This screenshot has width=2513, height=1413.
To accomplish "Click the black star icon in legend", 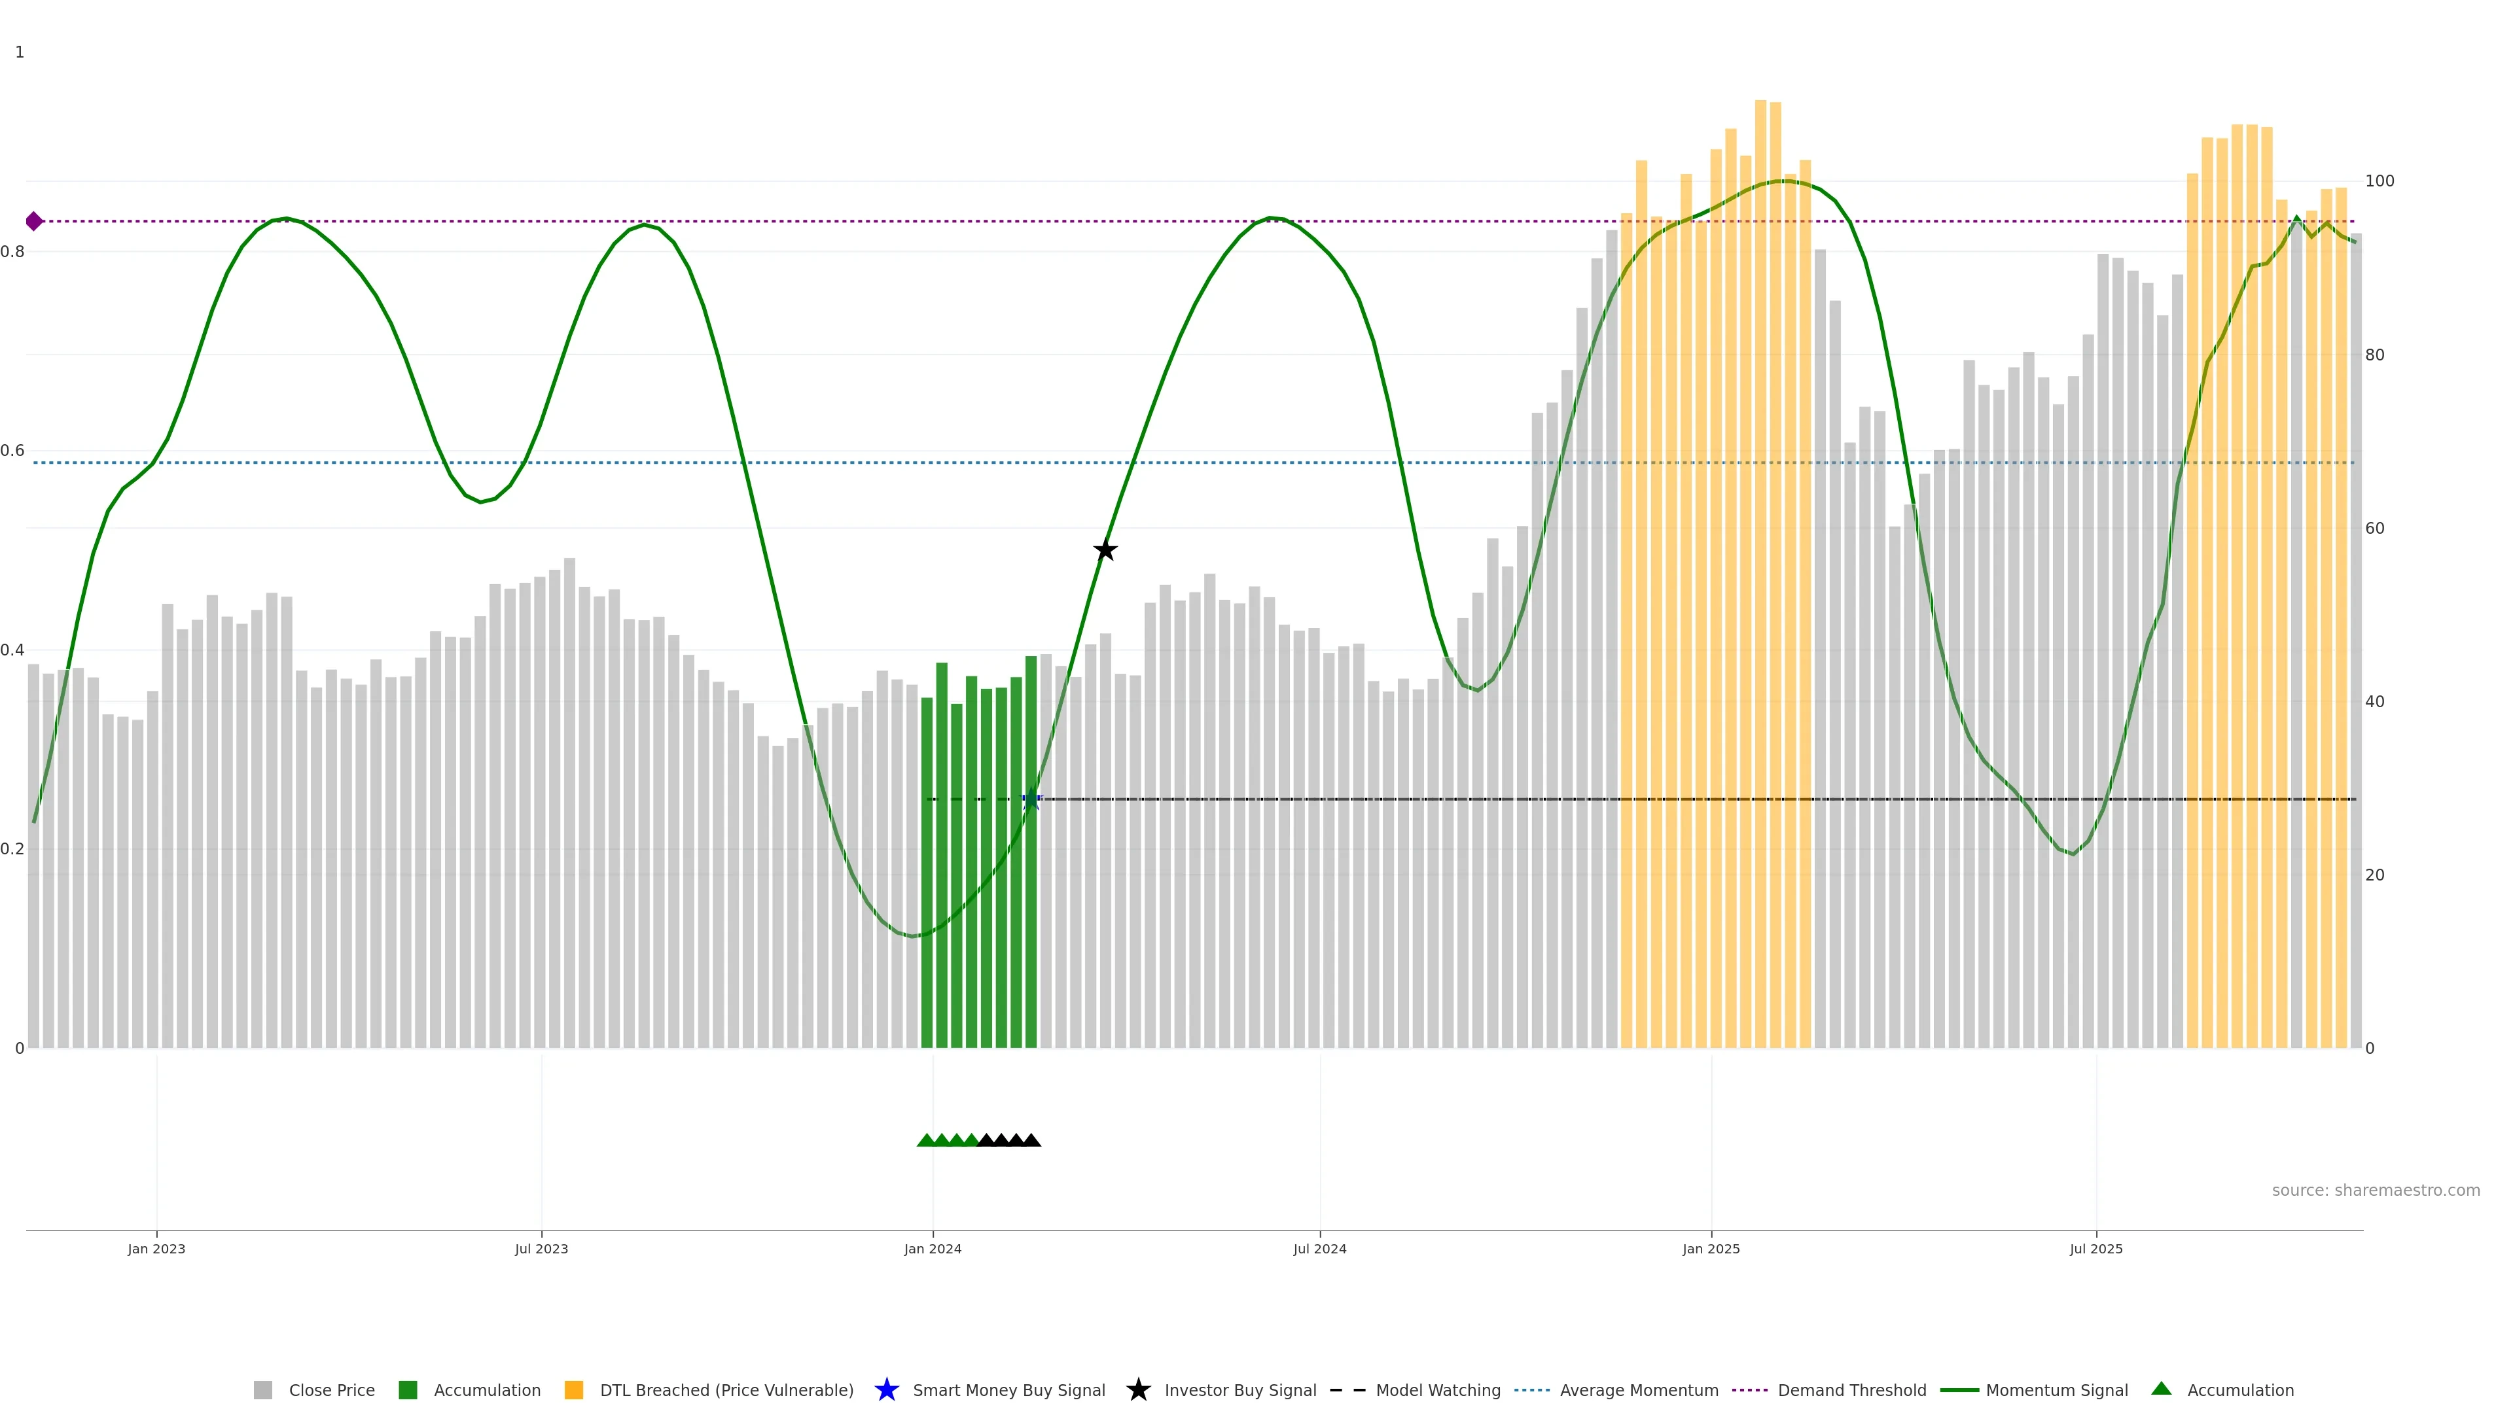I will [x=1137, y=1389].
